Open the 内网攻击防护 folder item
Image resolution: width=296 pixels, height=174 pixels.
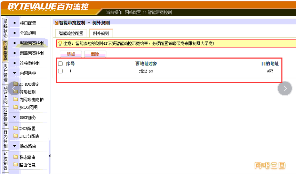click(x=31, y=100)
